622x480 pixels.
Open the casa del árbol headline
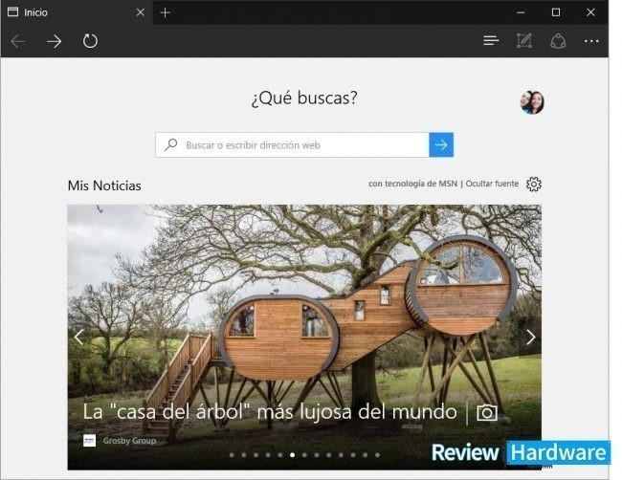tap(270, 411)
